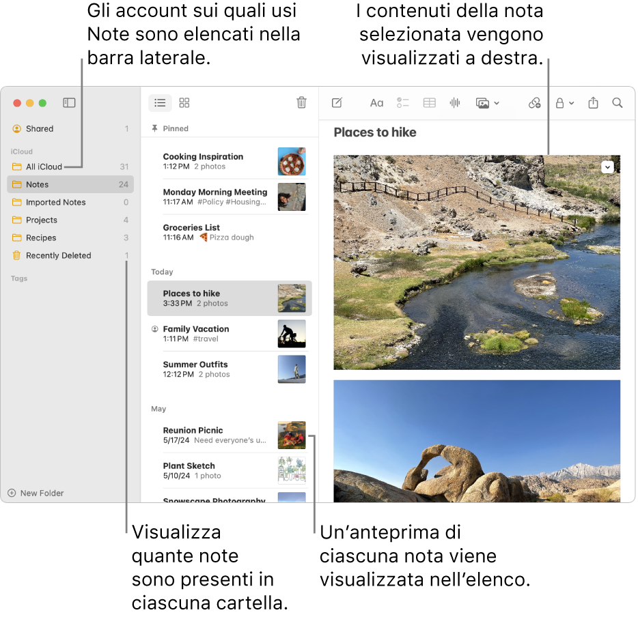Open the Summer Outfits note
638x617 pixels.
pos(230,369)
